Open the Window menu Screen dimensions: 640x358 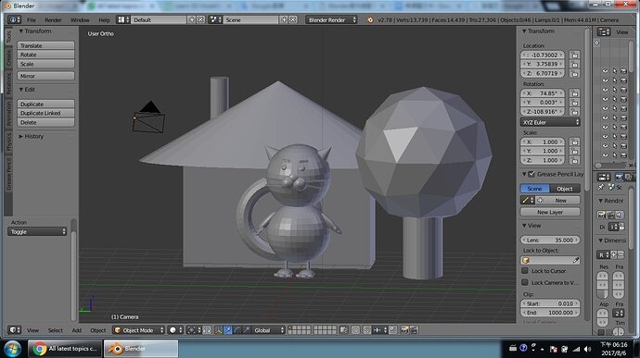pos(80,20)
